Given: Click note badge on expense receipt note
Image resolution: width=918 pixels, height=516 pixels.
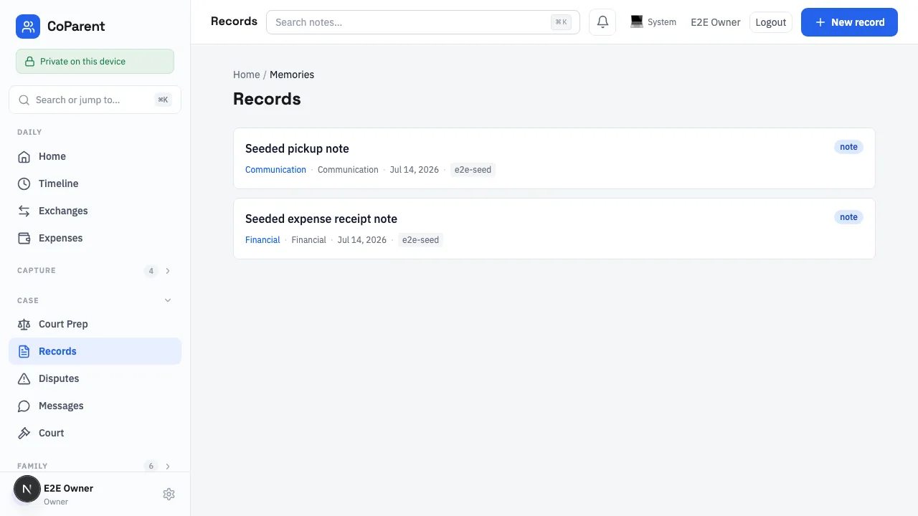Looking at the screenshot, I should 848,217.
